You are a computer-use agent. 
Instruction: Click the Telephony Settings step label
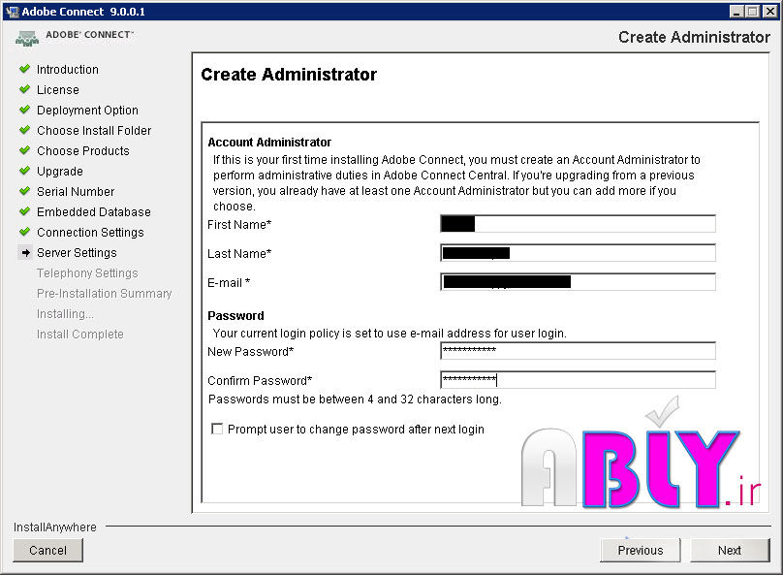coord(87,273)
